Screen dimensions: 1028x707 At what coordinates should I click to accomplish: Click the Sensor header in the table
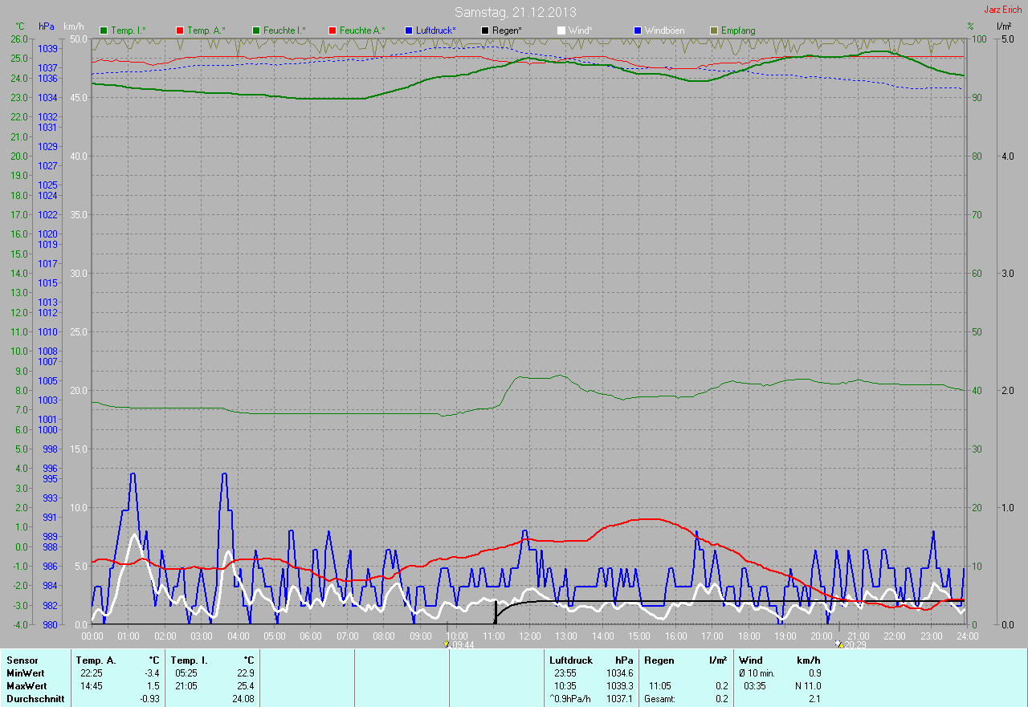coord(22,660)
